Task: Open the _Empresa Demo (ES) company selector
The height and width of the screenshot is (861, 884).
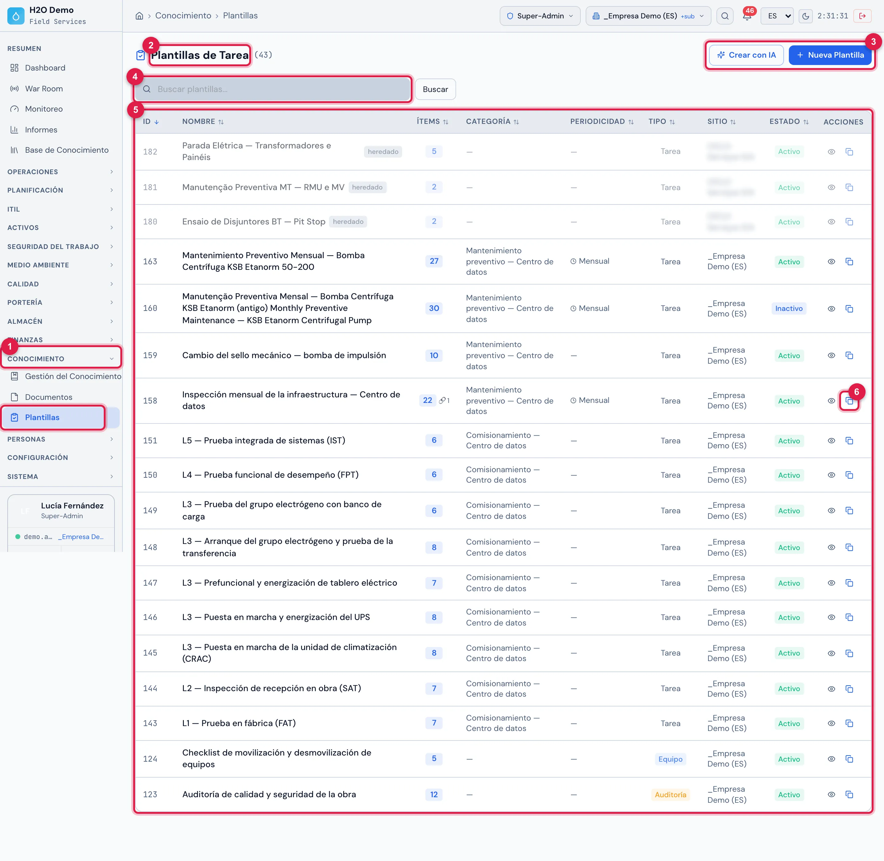Action: tap(648, 16)
